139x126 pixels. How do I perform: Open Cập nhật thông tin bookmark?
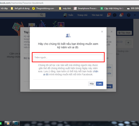click(x=112, y=8)
